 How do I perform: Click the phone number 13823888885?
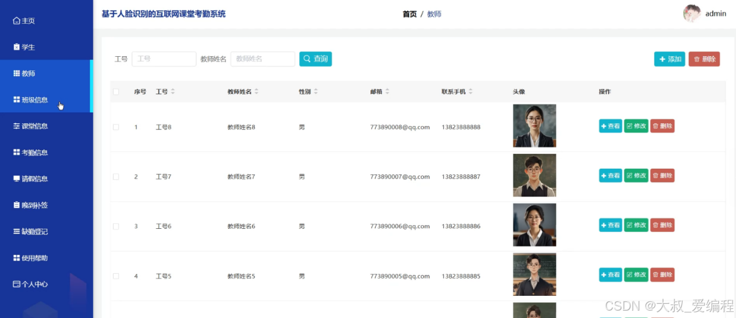tap(461, 276)
